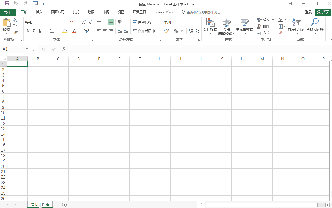Click the Fill down arrow icon

(x=280, y=26)
